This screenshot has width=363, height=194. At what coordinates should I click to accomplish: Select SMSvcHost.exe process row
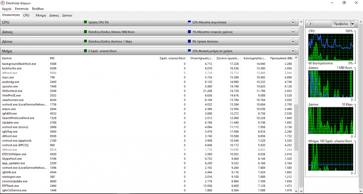click(147, 91)
